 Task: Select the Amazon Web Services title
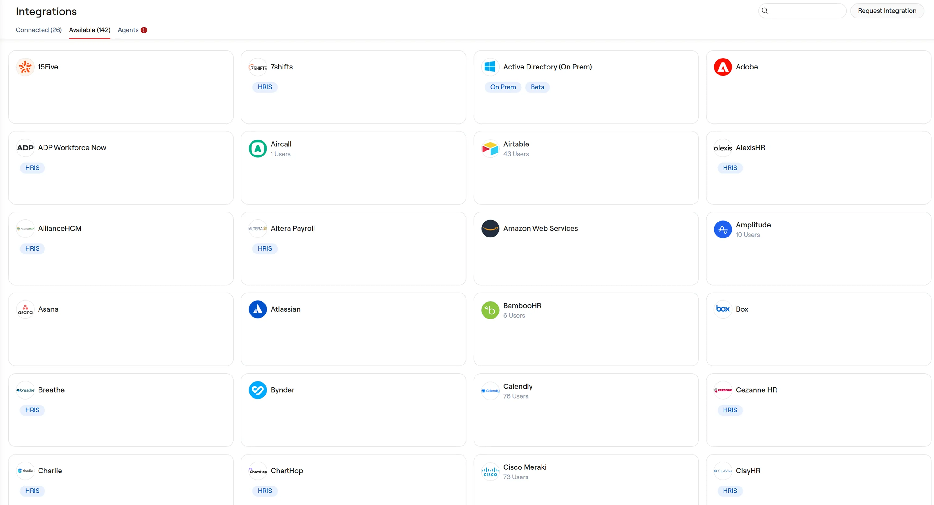540,229
